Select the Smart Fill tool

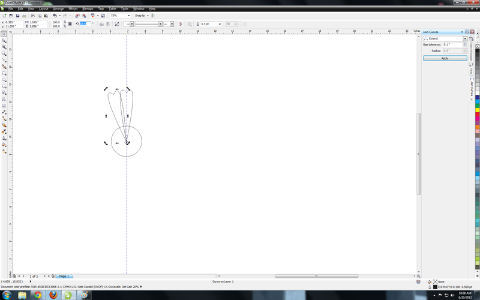click(x=4, y=67)
